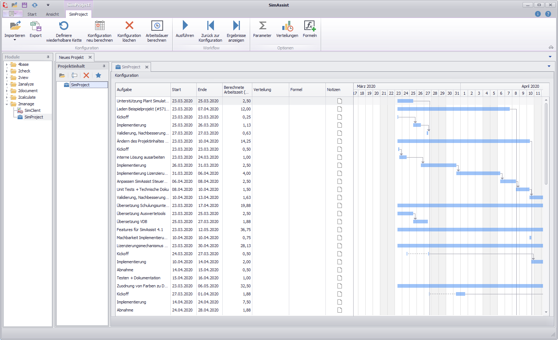Click Definiere wiederholbare Kette icon
Screen dimensions: 558x340
click(64, 26)
